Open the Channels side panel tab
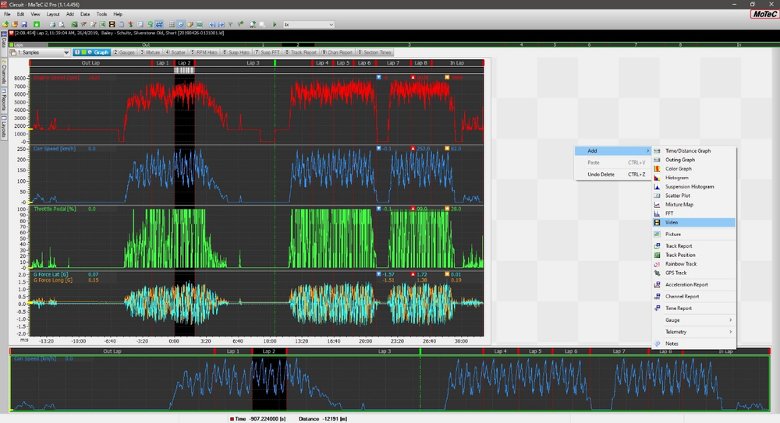The height and width of the screenshot is (423, 780). 3,72
